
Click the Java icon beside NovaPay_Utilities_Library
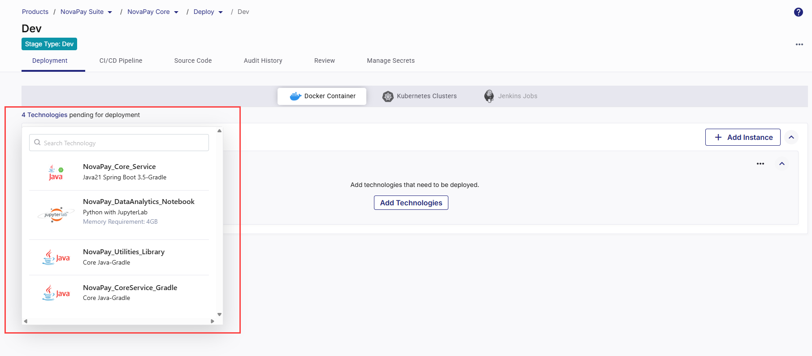click(x=56, y=257)
